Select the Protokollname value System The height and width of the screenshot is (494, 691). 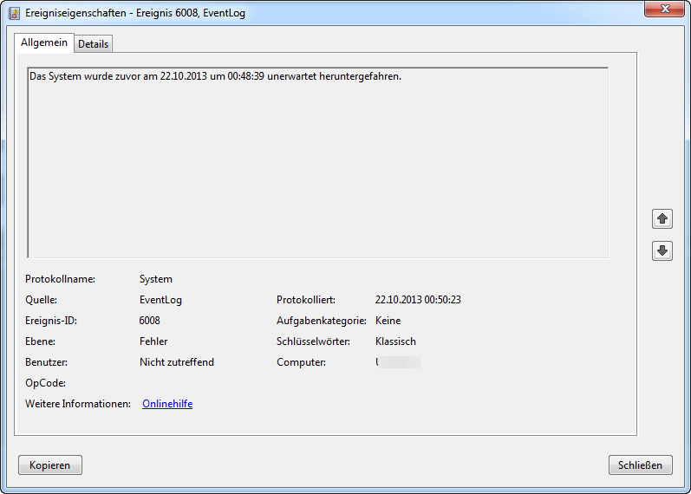(x=156, y=279)
